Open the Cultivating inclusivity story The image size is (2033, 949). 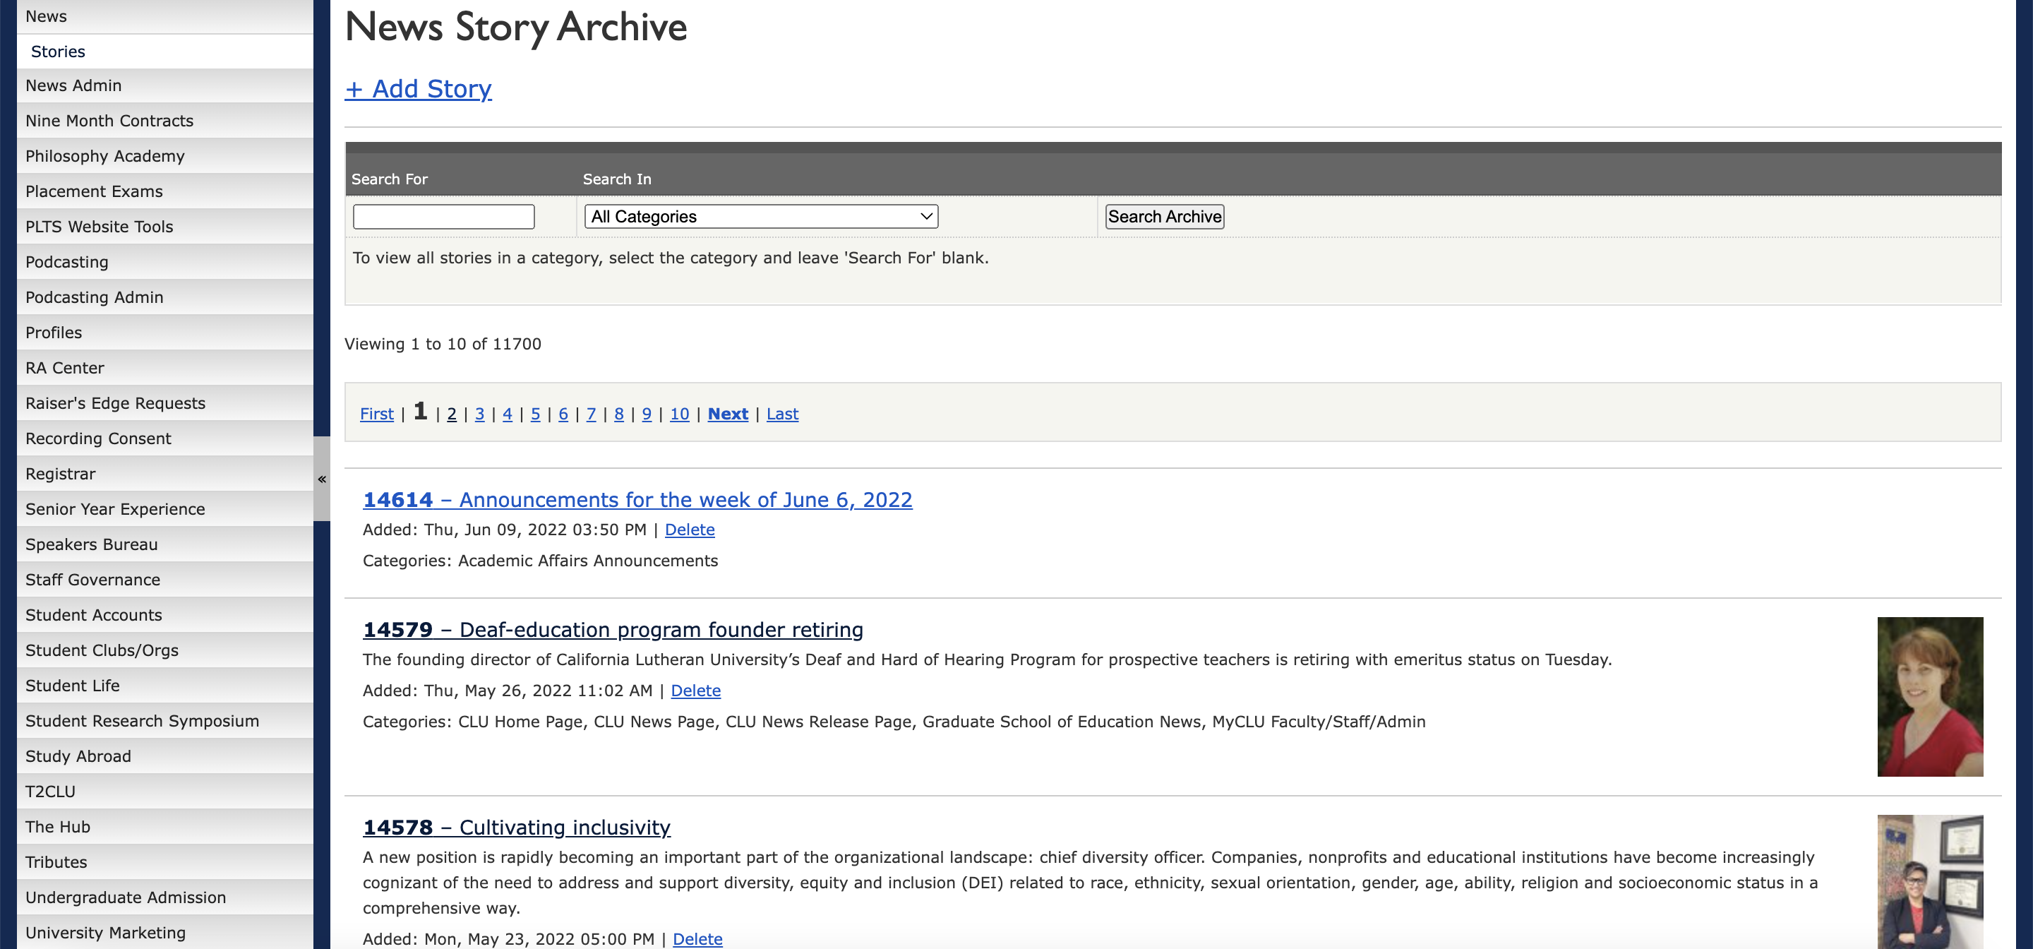point(516,828)
